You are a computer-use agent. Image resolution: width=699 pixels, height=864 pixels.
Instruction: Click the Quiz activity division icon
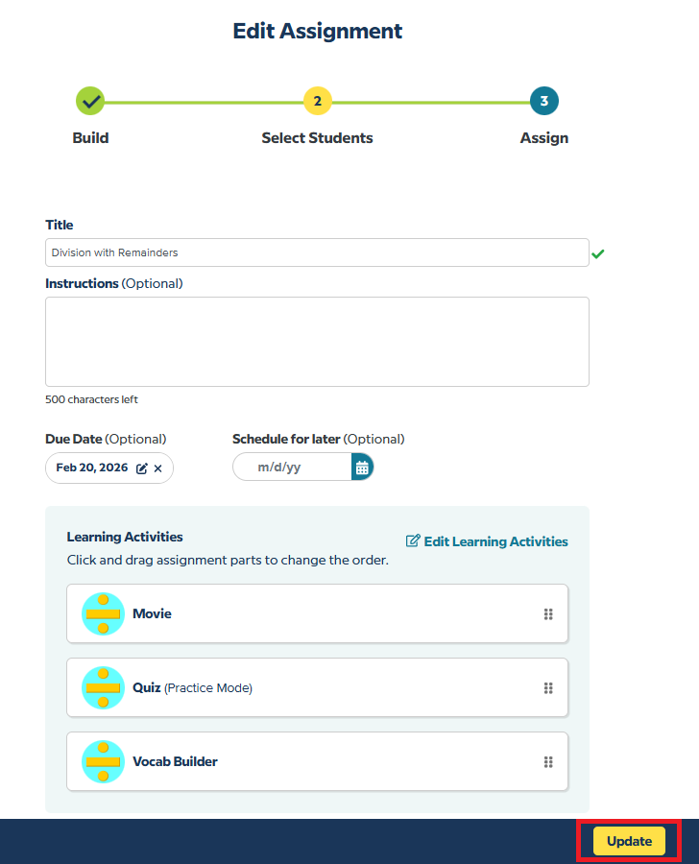coord(103,687)
